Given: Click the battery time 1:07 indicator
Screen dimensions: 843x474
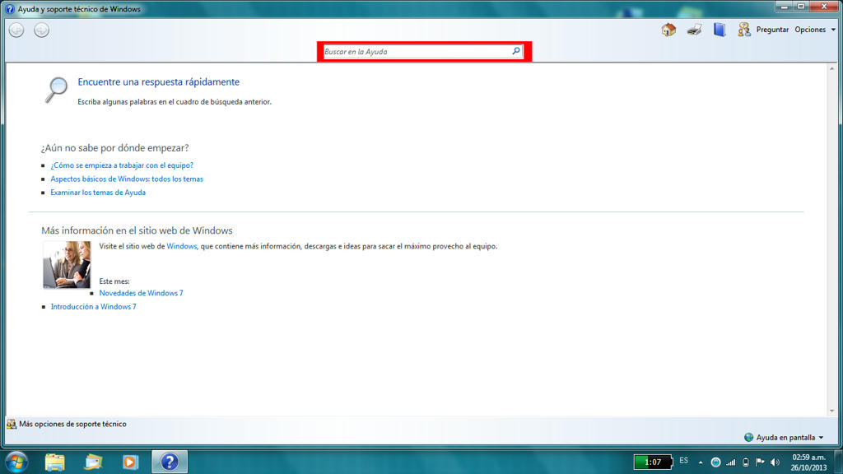Looking at the screenshot, I should [x=653, y=462].
